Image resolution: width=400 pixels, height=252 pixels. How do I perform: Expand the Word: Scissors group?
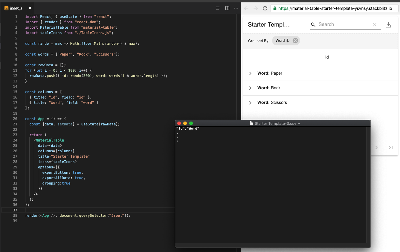click(250, 102)
